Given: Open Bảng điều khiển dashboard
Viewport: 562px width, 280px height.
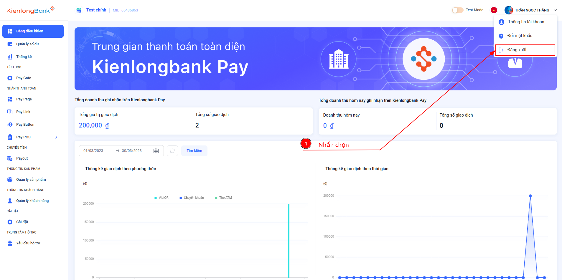Looking at the screenshot, I should coord(33,31).
